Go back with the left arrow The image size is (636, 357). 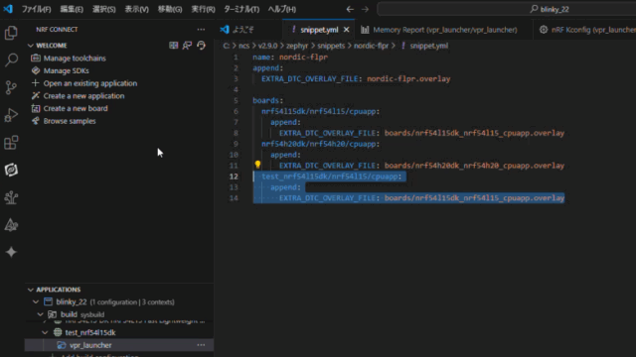[x=350, y=9]
